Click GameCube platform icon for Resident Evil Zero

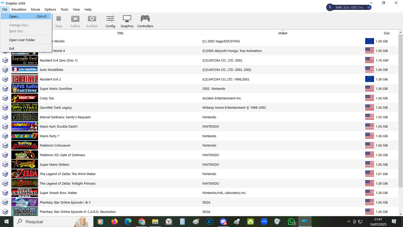5,60
